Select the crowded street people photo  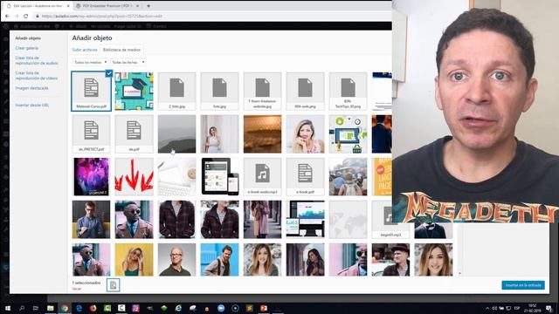pos(348,176)
